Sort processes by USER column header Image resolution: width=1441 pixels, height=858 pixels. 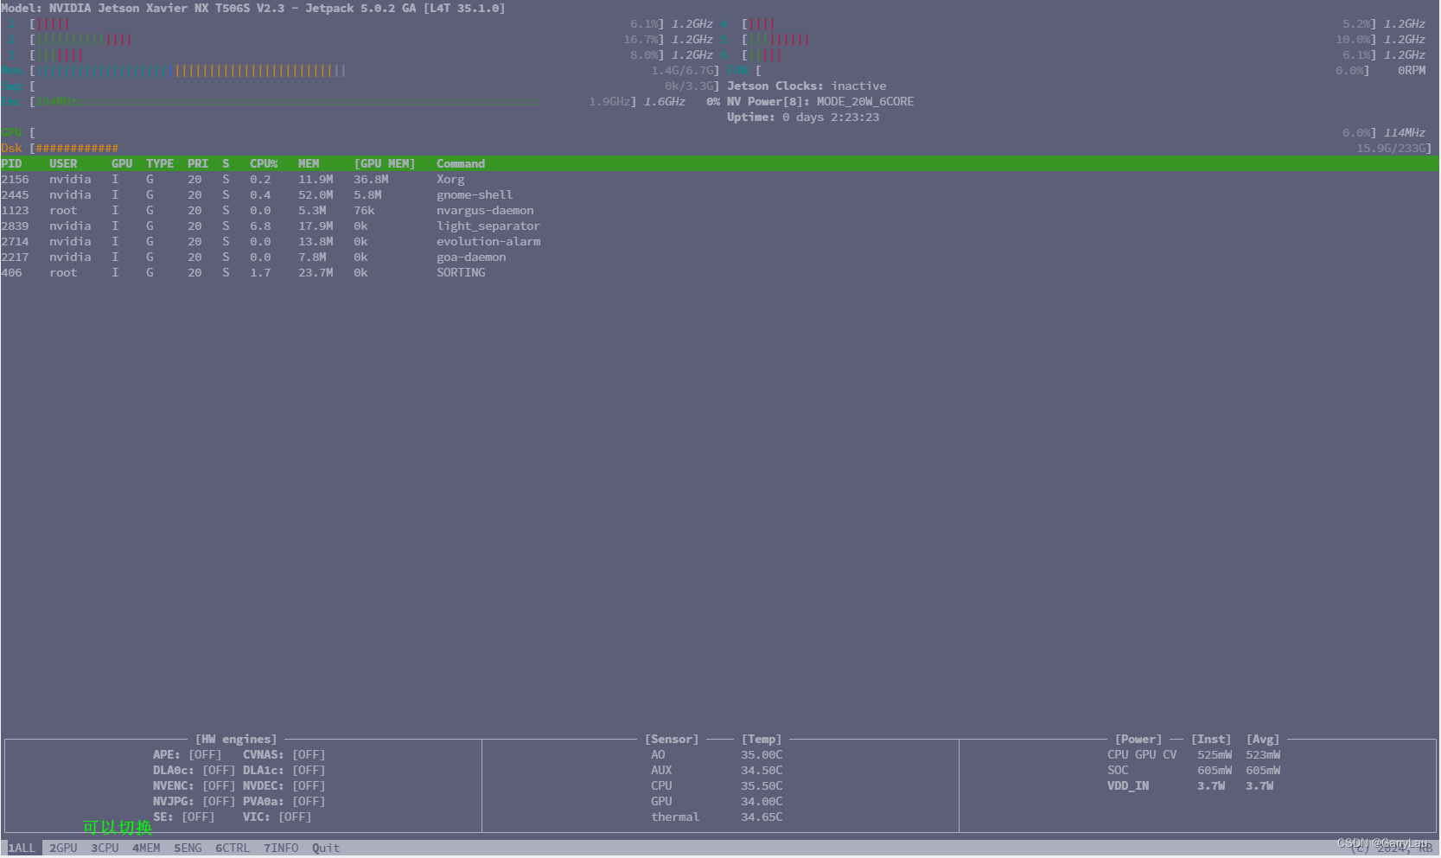(x=63, y=163)
